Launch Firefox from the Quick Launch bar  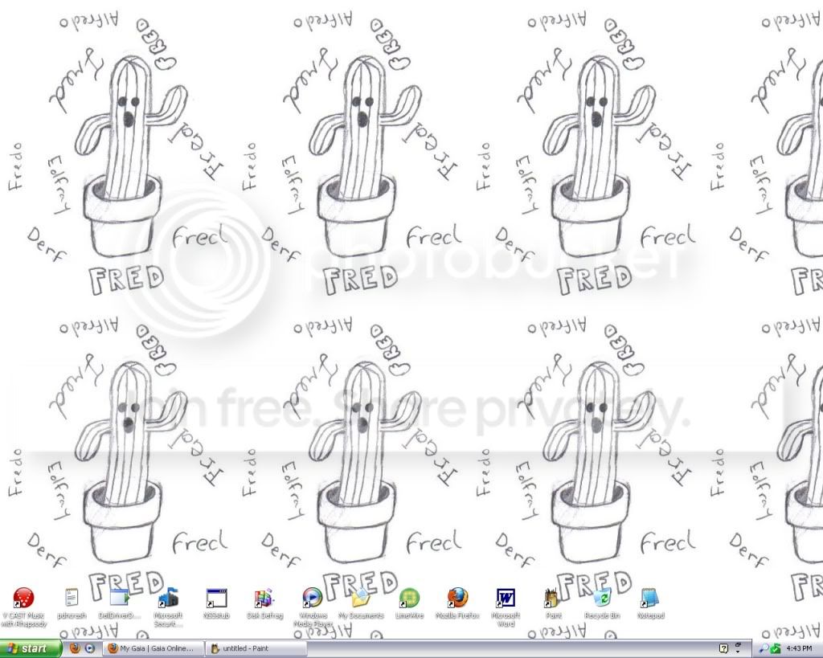[x=75, y=648]
